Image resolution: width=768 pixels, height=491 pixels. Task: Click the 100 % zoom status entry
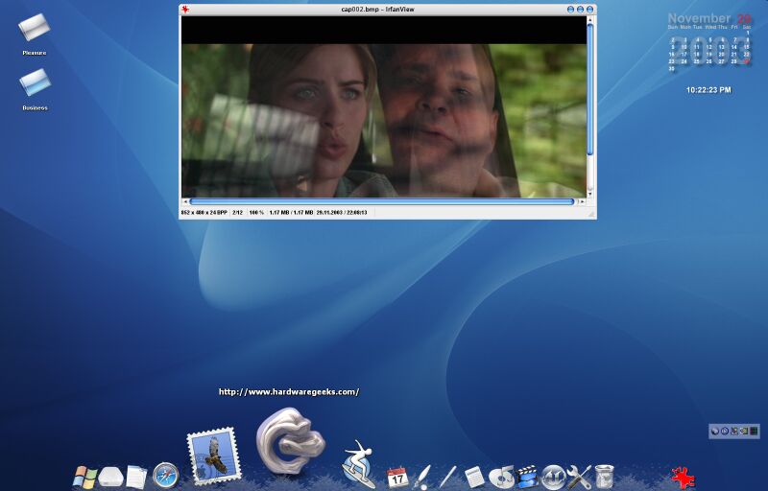pos(256,213)
